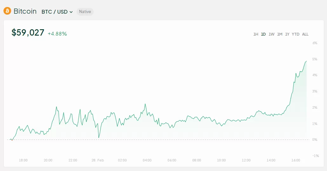Select the ALL time range

pos(305,34)
